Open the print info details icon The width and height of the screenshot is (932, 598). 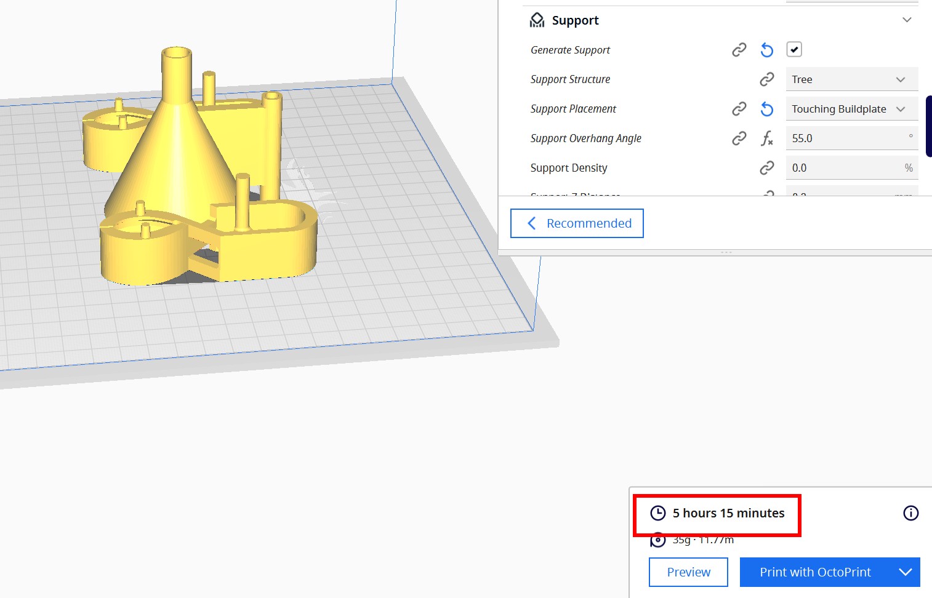tap(910, 513)
